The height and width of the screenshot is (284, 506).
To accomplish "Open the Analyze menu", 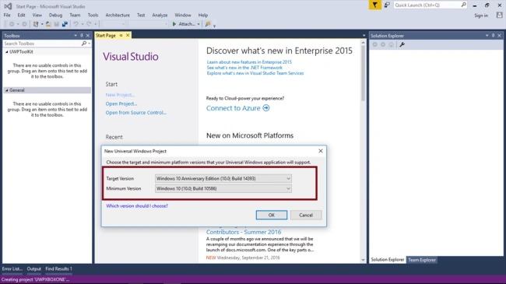I will [160, 15].
